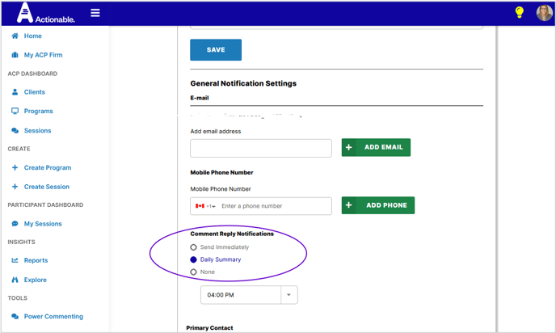Click the Create Program plus icon
Screen dimensions: 556x333
click(x=15, y=167)
